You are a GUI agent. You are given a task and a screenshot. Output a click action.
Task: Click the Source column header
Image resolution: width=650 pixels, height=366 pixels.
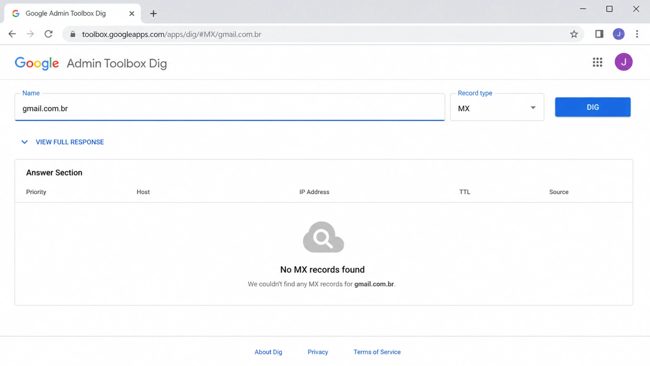click(559, 192)
